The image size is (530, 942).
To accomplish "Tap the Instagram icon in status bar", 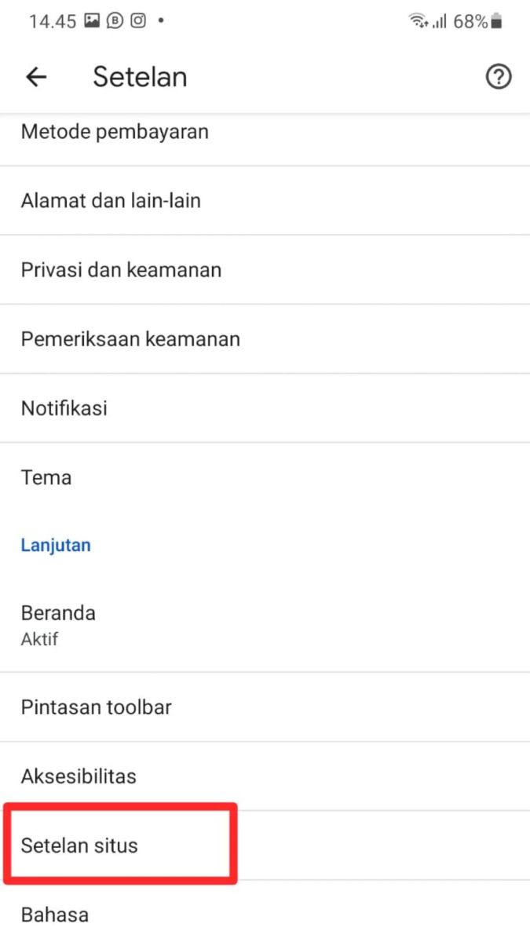I will [x=137, y=21].
